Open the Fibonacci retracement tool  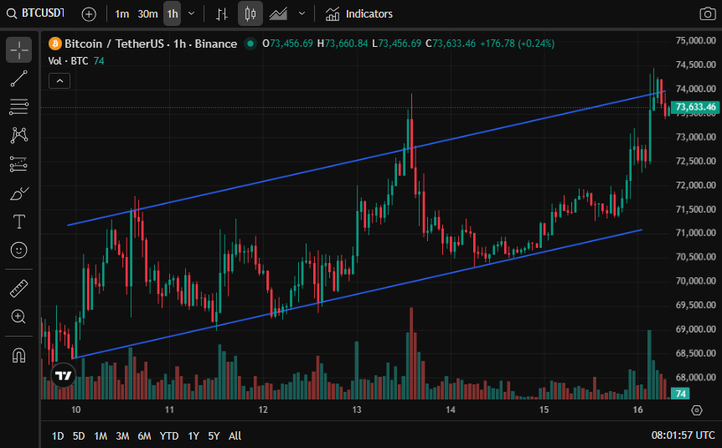(19, 107)
